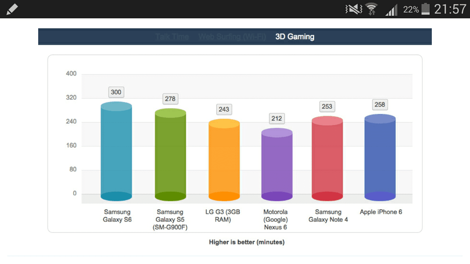Tap the orange LG G3 bar
470x264 pixels.
click(x=224, y=160)
